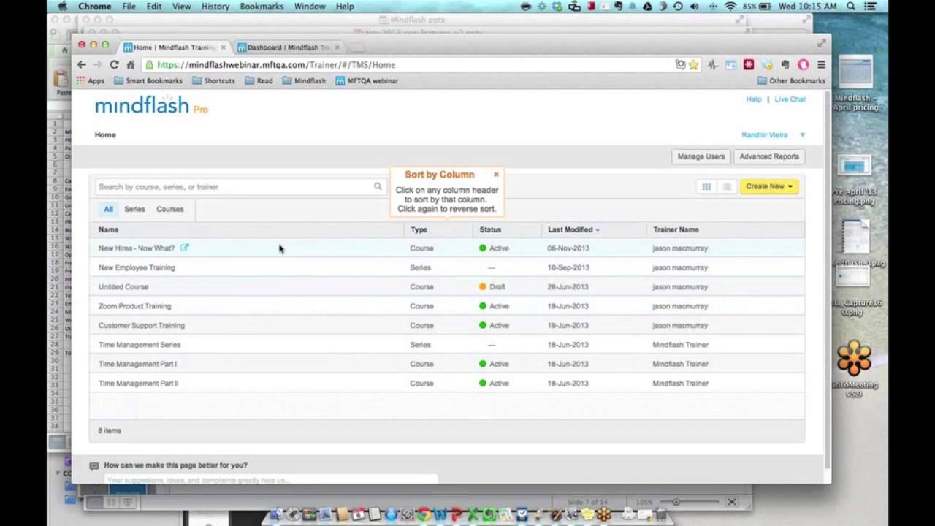Bookmark this page with the star icon
935x526 pixels.
pos(693,64)
